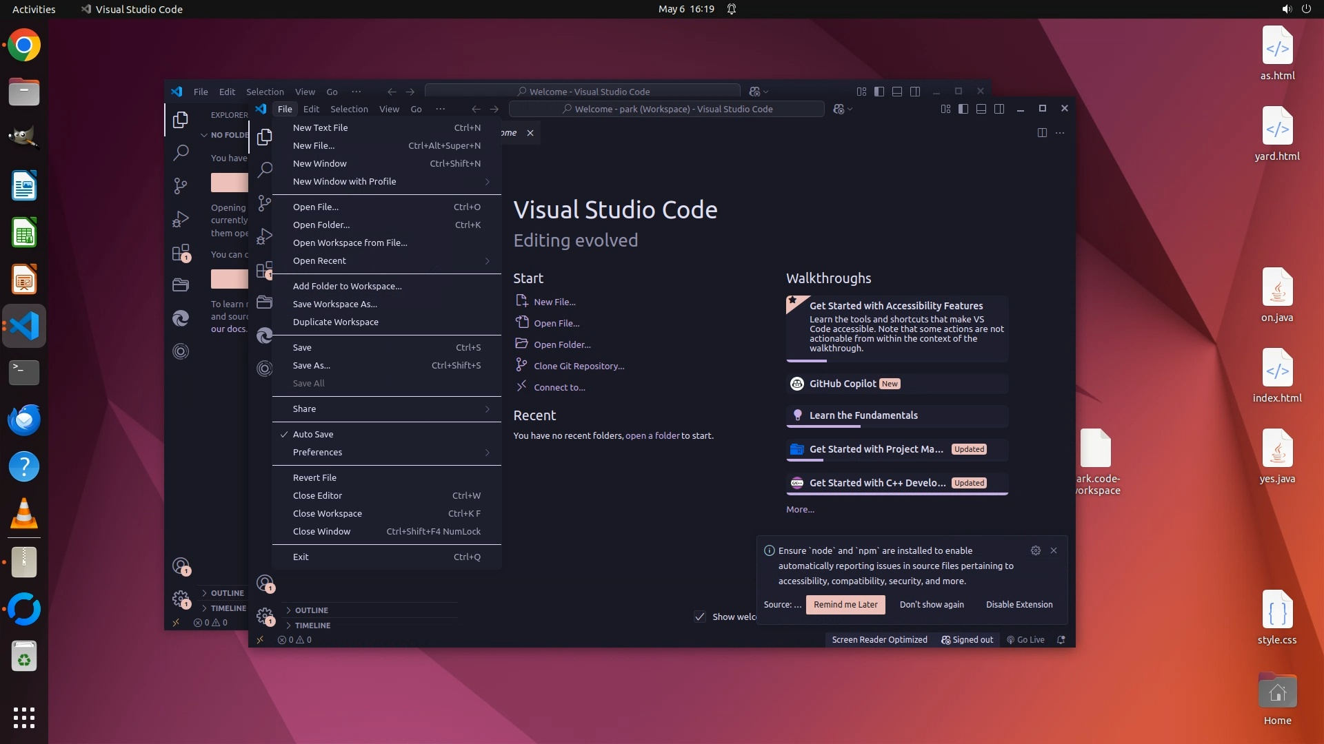Screen dimensions: 1324x744
Task: Open the Search view icon
Action: point(264,169)
